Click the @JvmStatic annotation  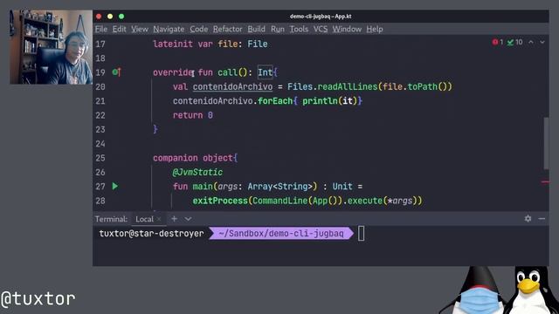click(x=197, y=173)
